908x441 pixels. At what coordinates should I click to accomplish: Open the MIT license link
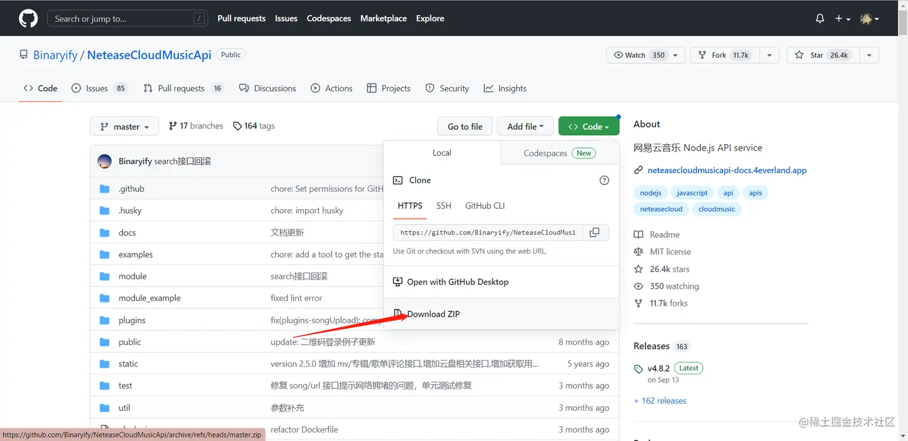point(662,252)
